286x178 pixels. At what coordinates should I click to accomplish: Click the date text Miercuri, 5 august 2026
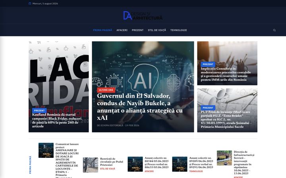(45, 4)
